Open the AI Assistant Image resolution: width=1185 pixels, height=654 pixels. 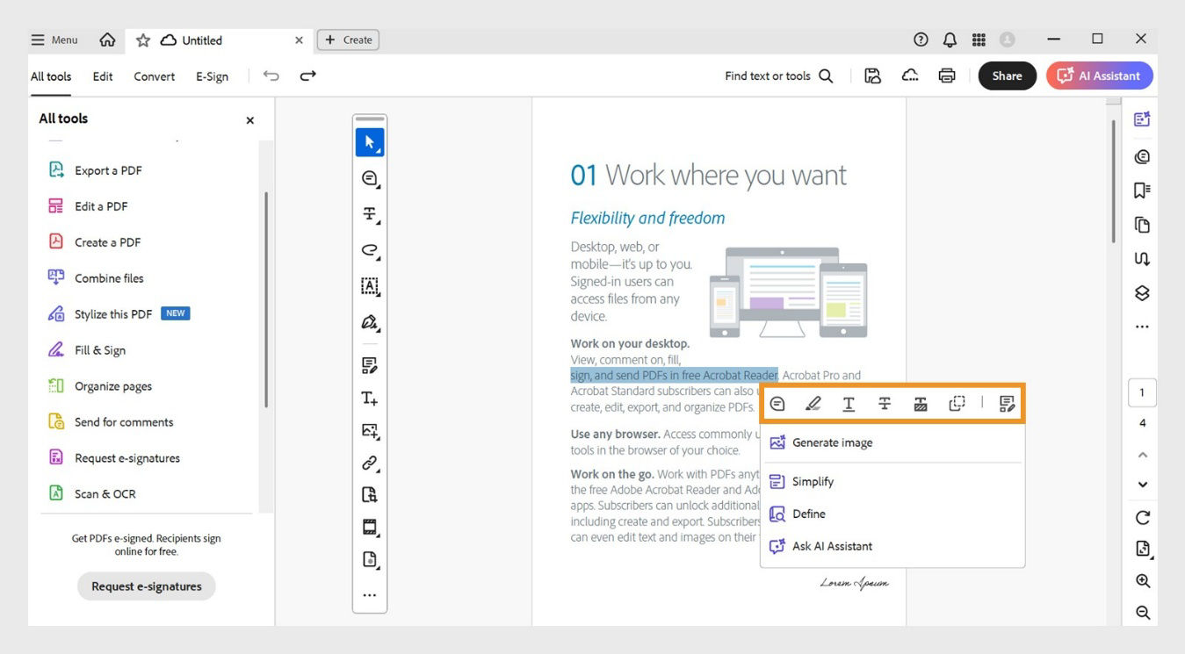1099,75
